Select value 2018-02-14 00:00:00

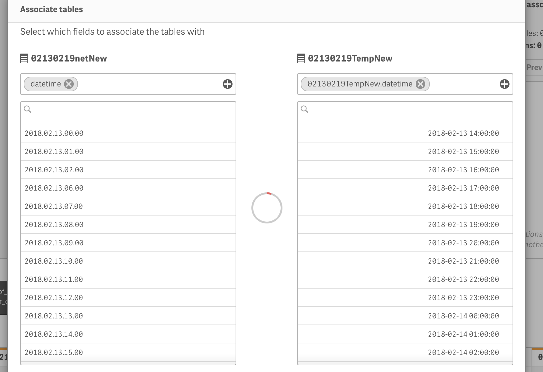(x=405, y=316)
